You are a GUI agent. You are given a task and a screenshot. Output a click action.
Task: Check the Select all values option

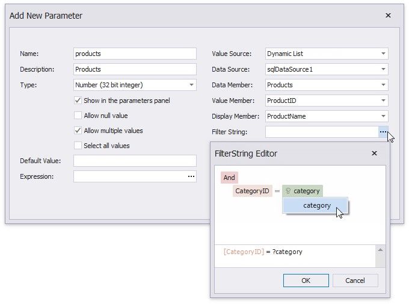78,146
